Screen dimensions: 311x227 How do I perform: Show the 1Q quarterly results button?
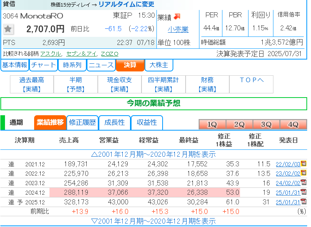212,125
